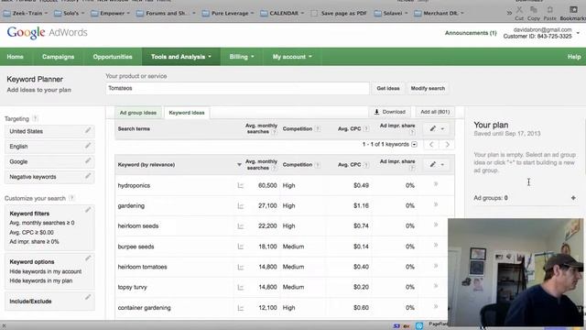Open Customize your search help icon

[71, 198]
